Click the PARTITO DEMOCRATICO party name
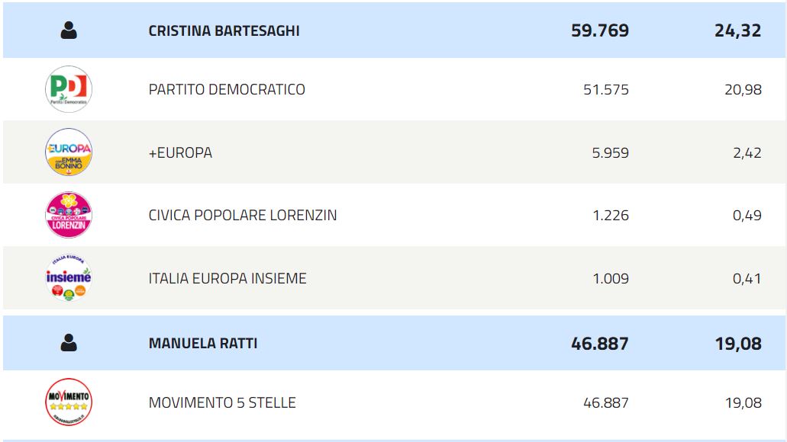787x442 pixels. coord(227,90)
